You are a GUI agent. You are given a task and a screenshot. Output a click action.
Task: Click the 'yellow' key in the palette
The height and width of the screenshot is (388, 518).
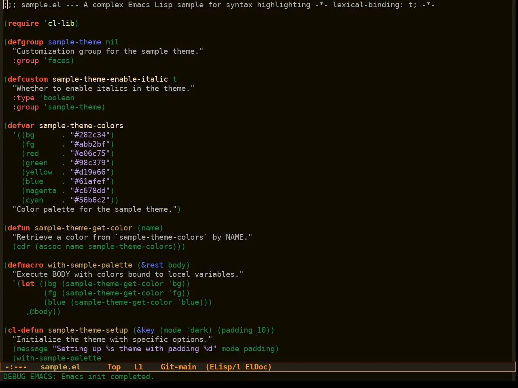[39, 172]
